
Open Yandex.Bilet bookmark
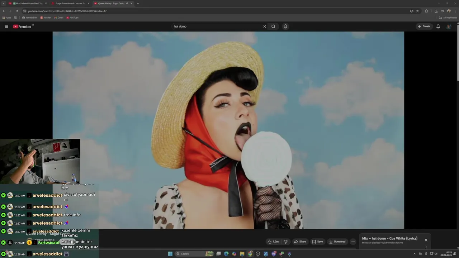pos(30,18)
